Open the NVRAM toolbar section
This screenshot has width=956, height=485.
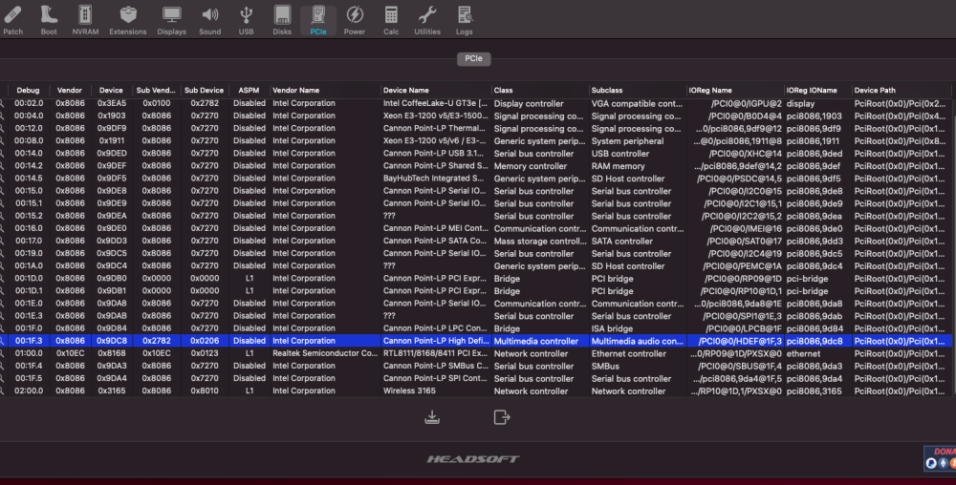pyautogui.click(x=85, y=19)
